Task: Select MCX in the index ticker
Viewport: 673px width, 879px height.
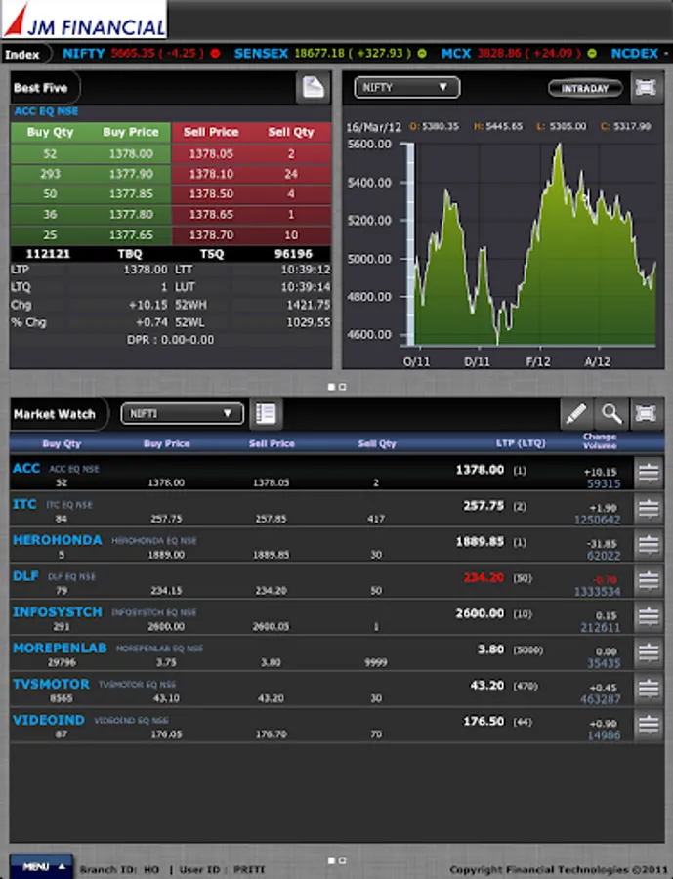Action: coord(455,54)
